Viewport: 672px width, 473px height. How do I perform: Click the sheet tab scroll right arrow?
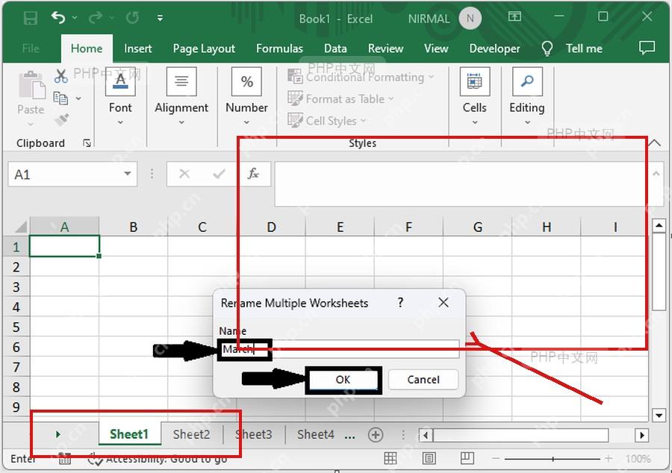coord(57,434)
